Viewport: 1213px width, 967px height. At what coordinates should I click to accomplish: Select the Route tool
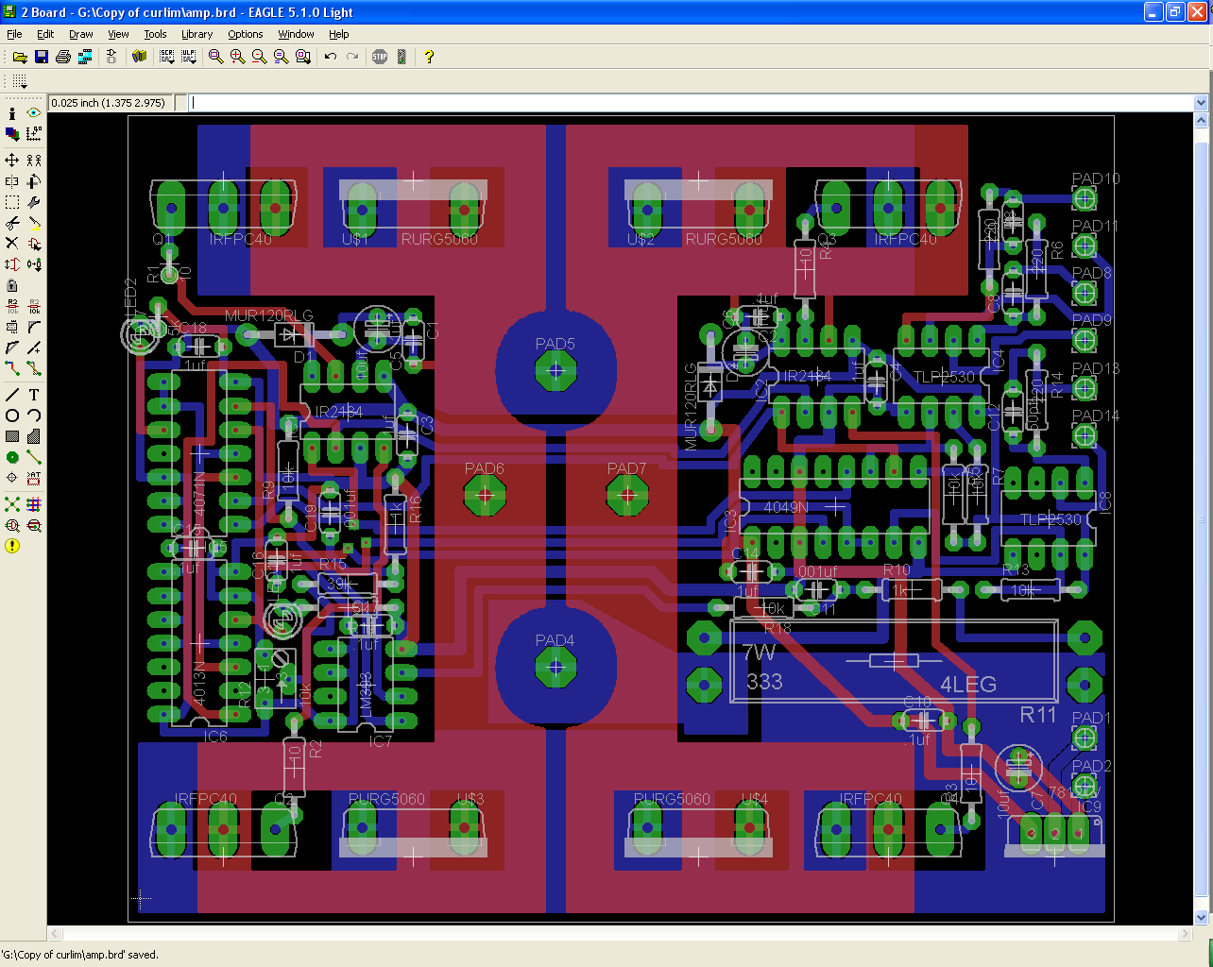point(12,368)
